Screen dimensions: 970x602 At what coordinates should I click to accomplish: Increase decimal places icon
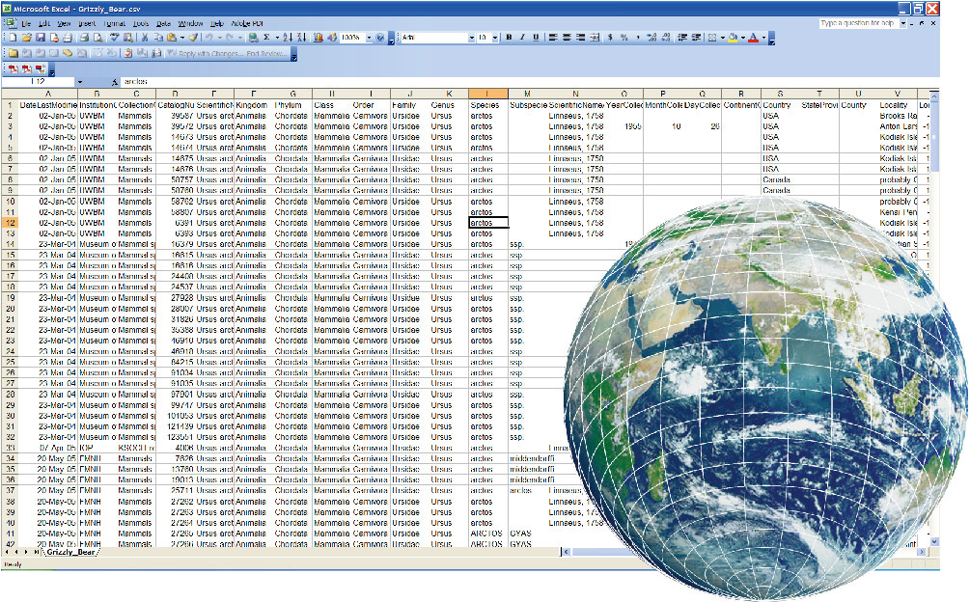coord(651,38)
